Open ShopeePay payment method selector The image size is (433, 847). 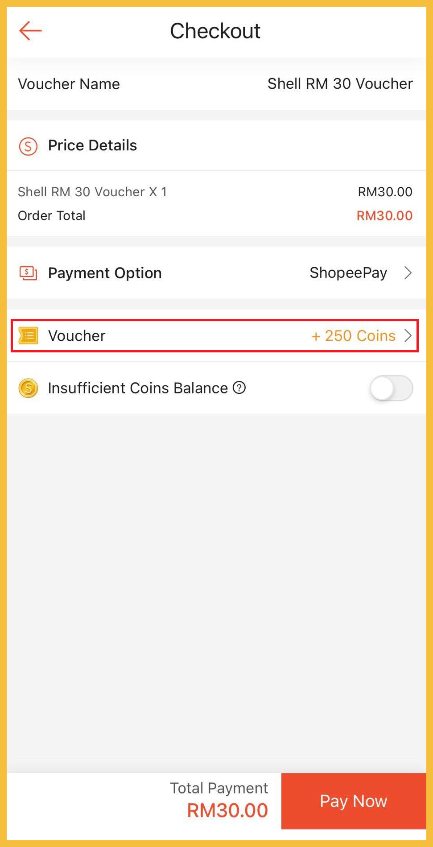(348, 273)
